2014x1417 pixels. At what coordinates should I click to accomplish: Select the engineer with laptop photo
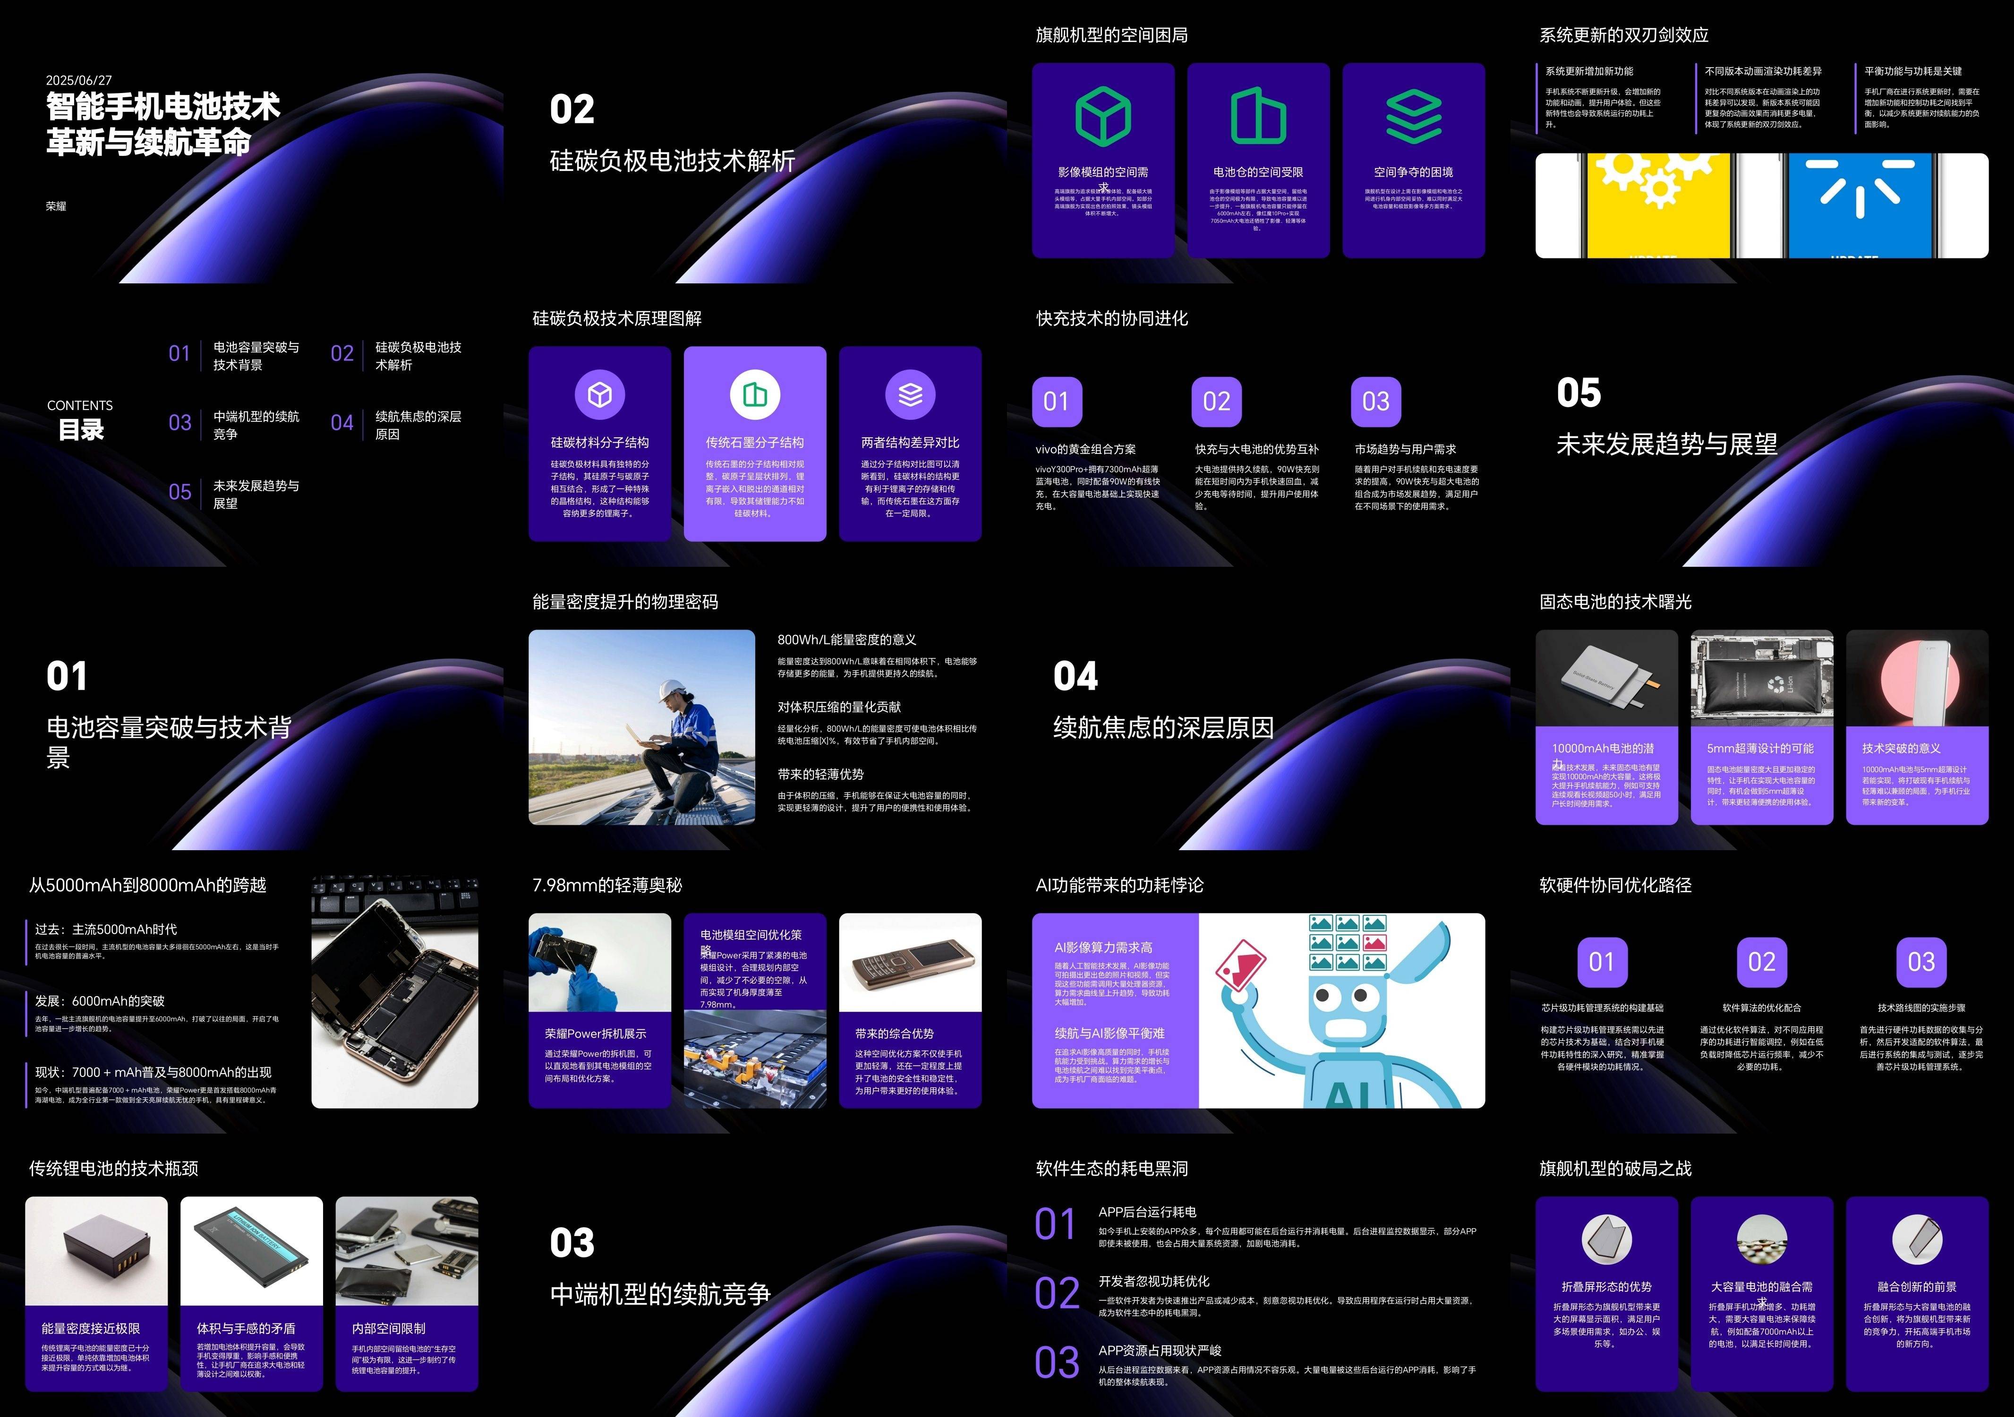click(641, 727)
